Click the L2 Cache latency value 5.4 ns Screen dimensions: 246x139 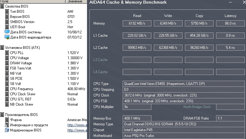(230, 48)
